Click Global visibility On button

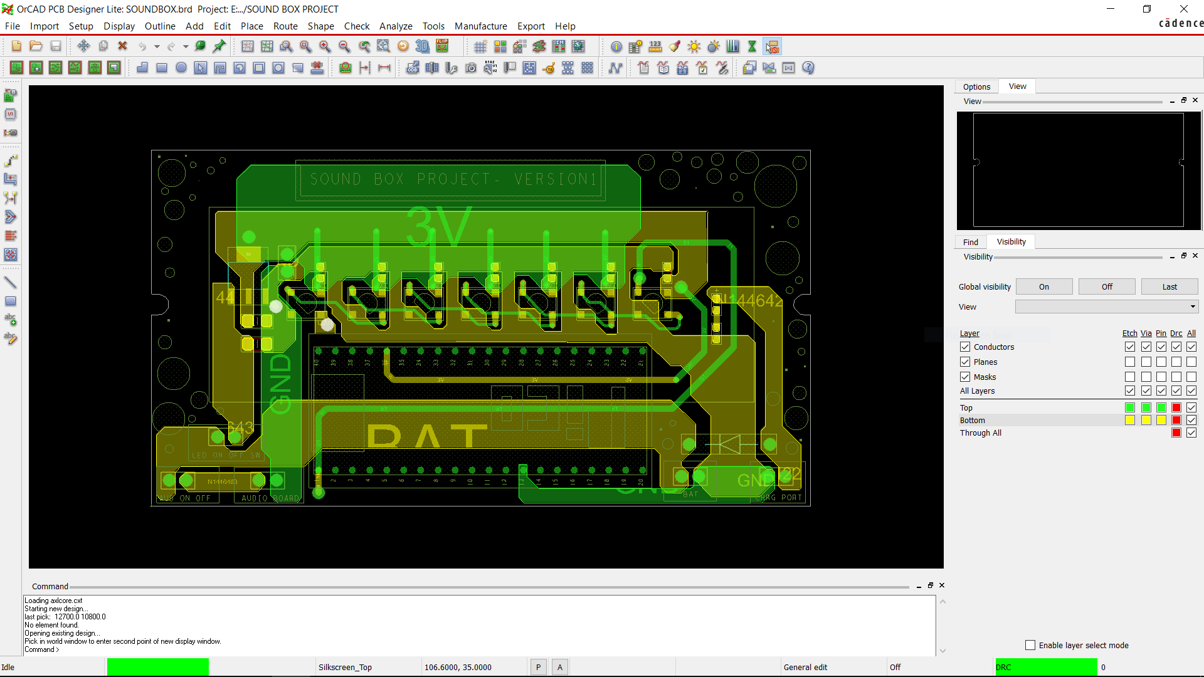1044,286
